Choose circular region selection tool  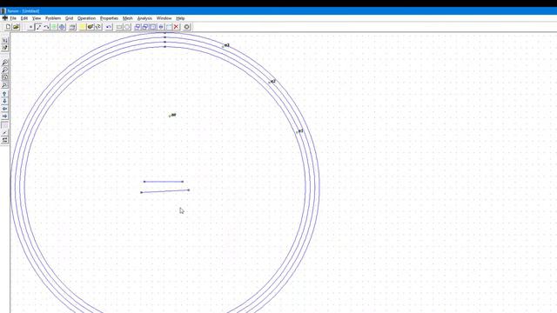click(x=127, y=27)
